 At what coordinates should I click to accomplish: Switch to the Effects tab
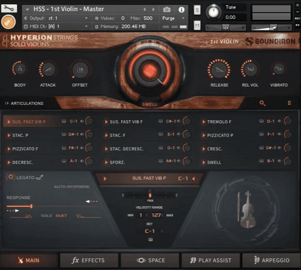[x=89, y=260]
